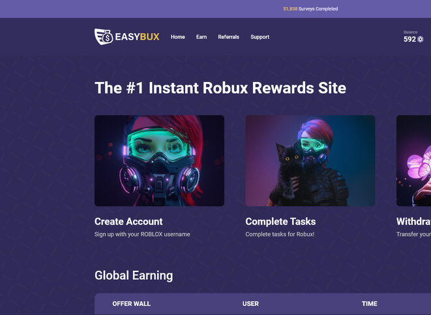This screenshot has width=431, height=315.
Task: Click the Complete Tasks heading
Action: (280, 221)
